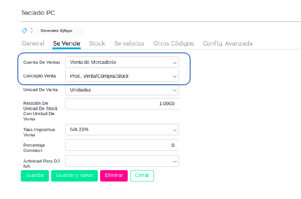This screenshot has height=199, width=301.
Task: Switch to the General tab
Action: [x=33, y=43]
